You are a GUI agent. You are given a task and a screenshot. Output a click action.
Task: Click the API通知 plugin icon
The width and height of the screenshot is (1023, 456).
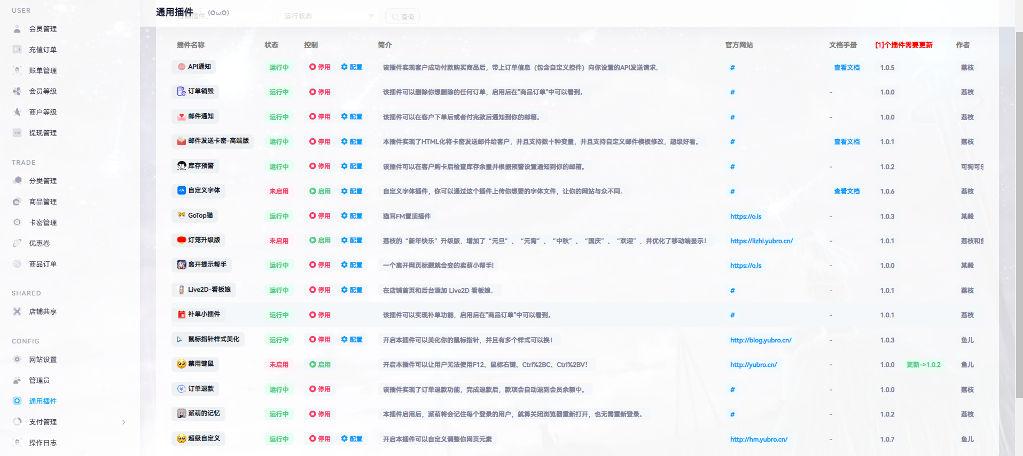point(182,67)
